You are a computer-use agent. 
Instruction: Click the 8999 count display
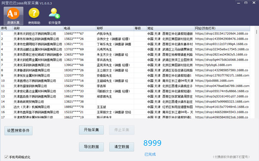[x=152, y=143]
